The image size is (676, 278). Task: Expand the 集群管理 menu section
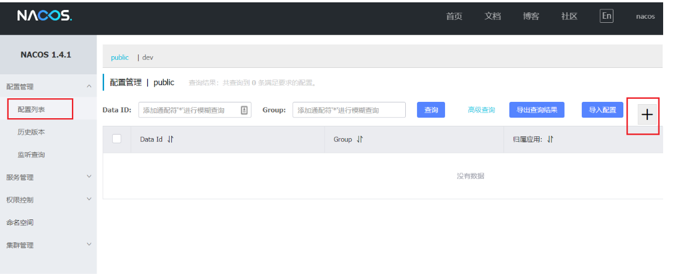(89, 244)
